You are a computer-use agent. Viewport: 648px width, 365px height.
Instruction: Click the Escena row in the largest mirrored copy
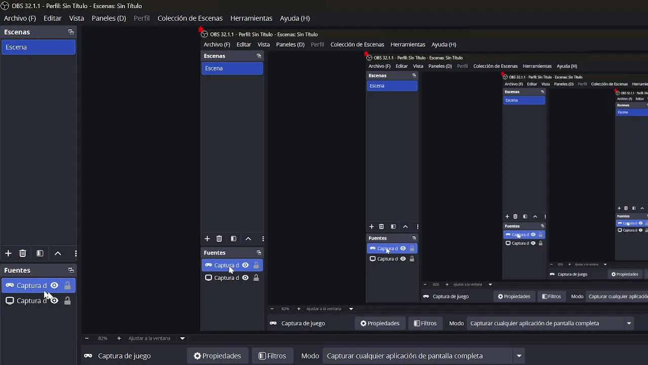point(232,68)
